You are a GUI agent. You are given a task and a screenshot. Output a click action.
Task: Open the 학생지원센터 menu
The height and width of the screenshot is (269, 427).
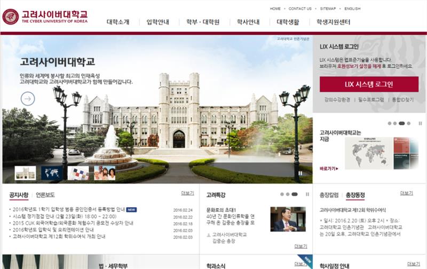click(x=333, y=22)
